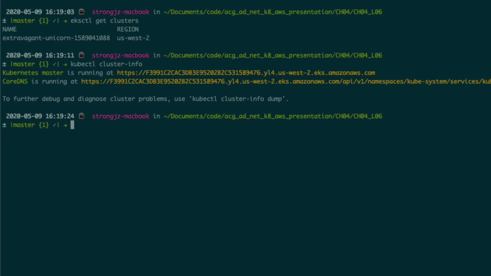Click the plus-minus git symbol on last prompt
Image resolution: width=491 pixels, height=276 pixels.
click(4, 125)
